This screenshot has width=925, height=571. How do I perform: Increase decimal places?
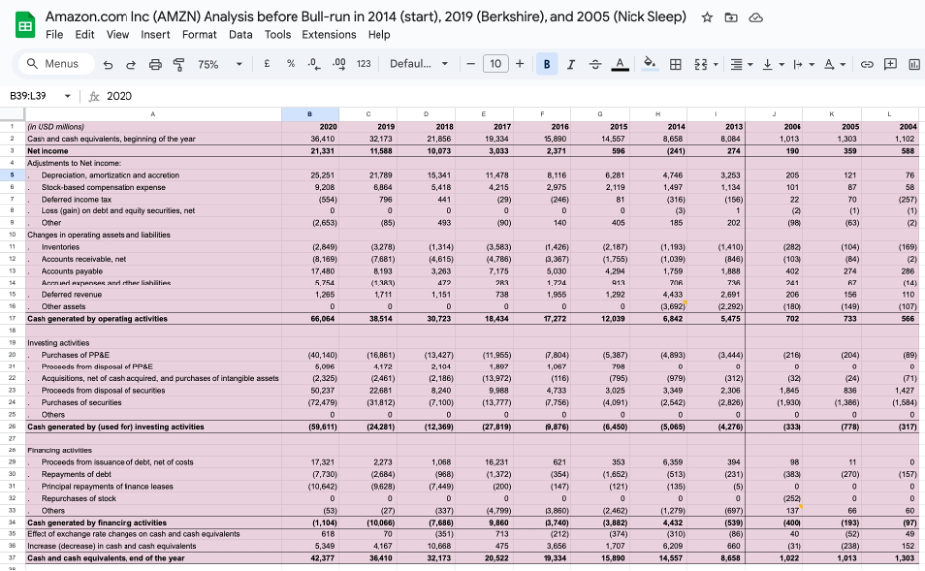click(x=339, y=64)
